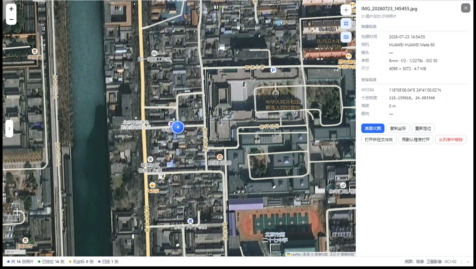Image resolution: width=476 pixels, height=269 pixels.
Task: Click the 北池子大街 road label
Action: coord(147,219)
